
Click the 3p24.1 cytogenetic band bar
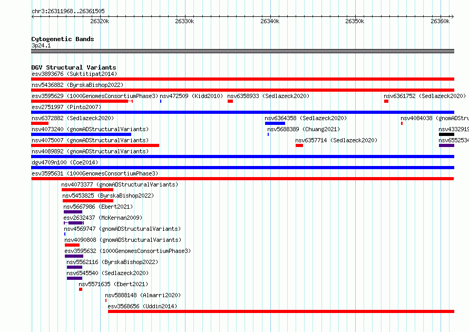pos(242,51)
